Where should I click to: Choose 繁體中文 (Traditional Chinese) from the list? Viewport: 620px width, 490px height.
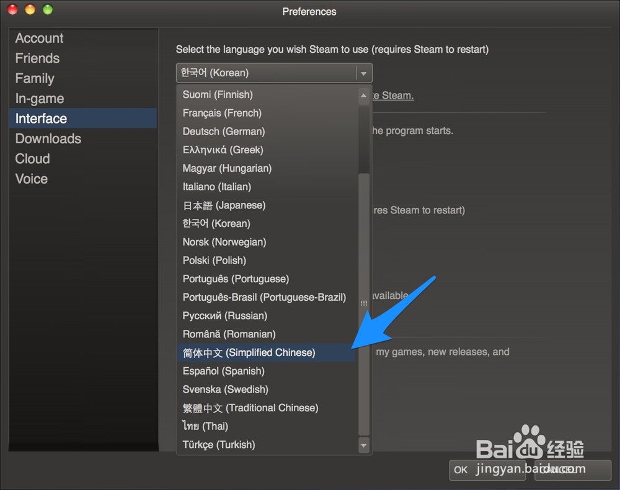[267, 408]
